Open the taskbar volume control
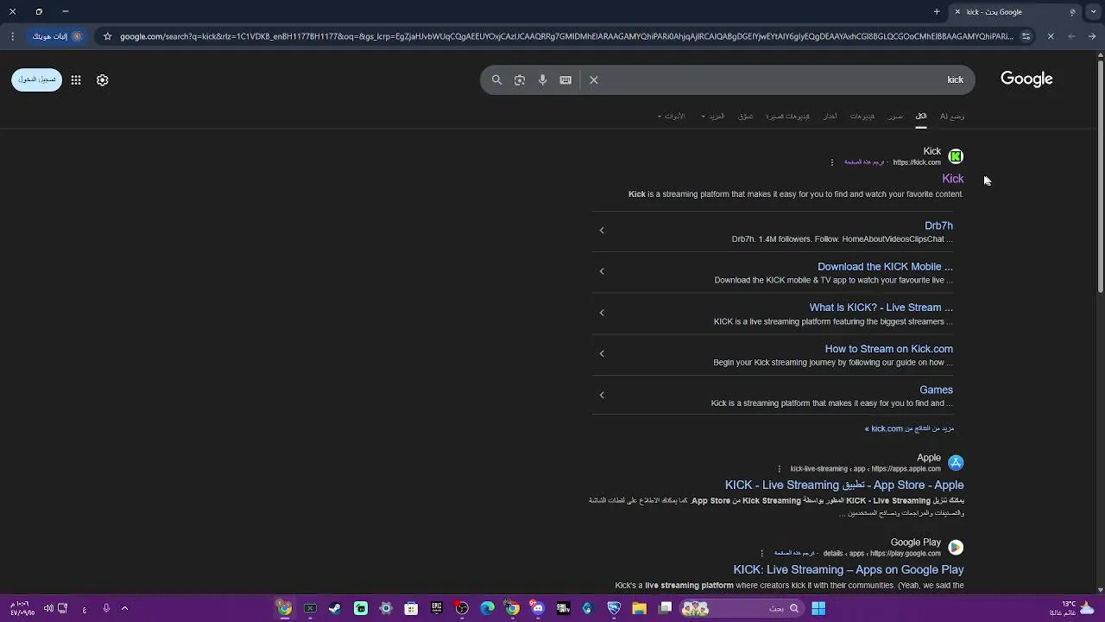 [48, 608]
